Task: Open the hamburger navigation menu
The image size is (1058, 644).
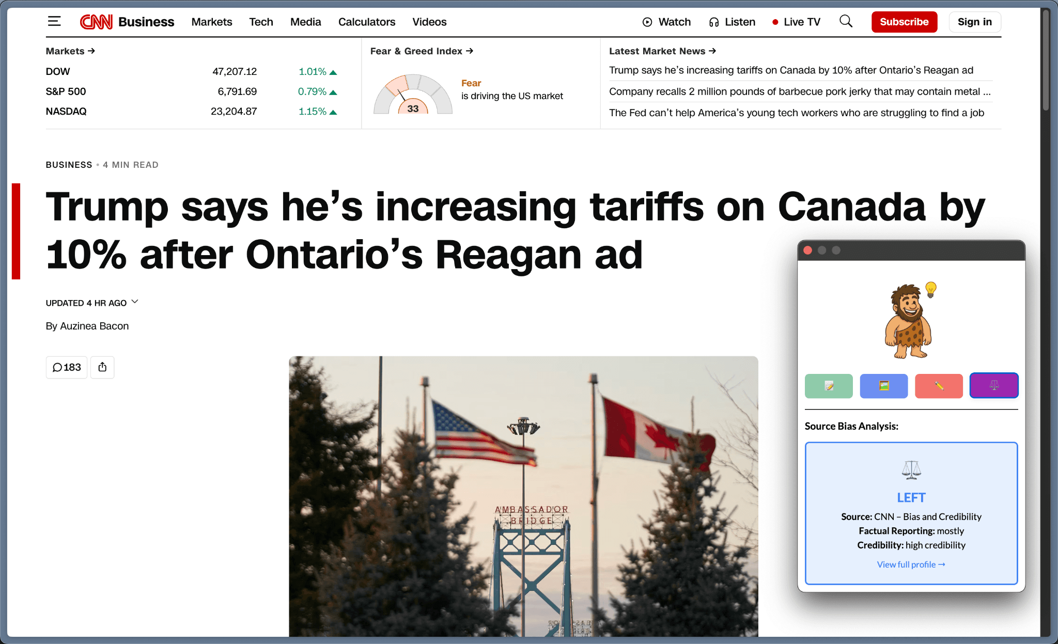Action: (x=54, y=22)
